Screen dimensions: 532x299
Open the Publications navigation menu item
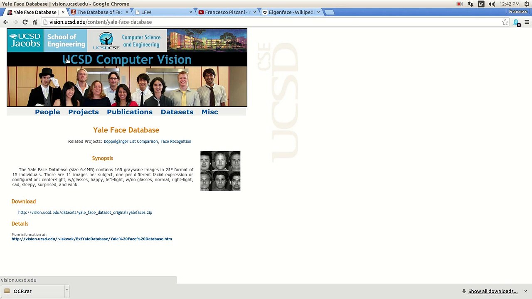tap(130, 112)
